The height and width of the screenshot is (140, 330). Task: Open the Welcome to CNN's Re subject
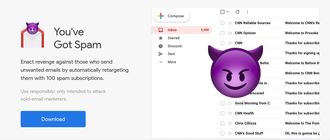tap(302, 23)
